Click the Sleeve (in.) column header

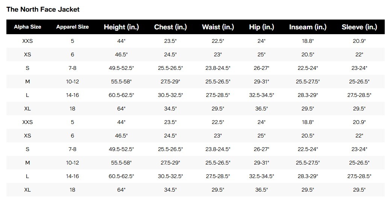(x=359, y=27)
